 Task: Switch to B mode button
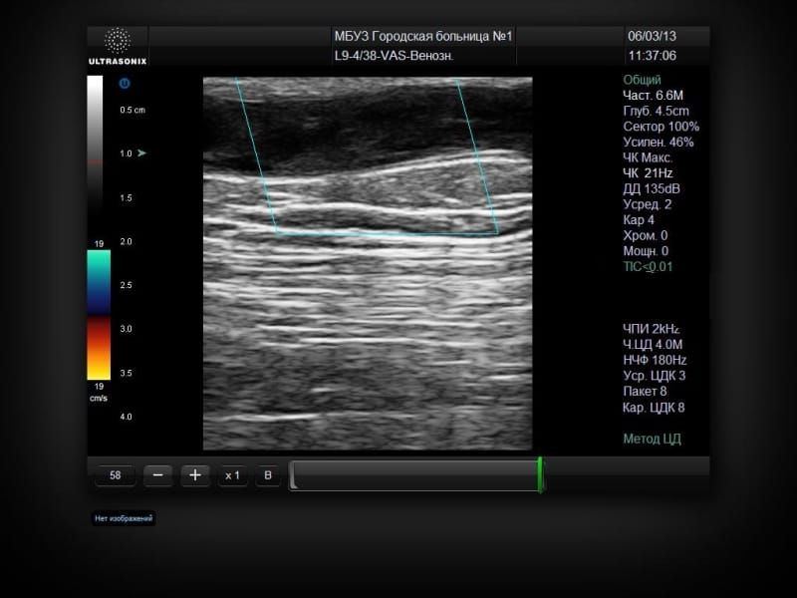pyautogui.click(x=268, y=475)
